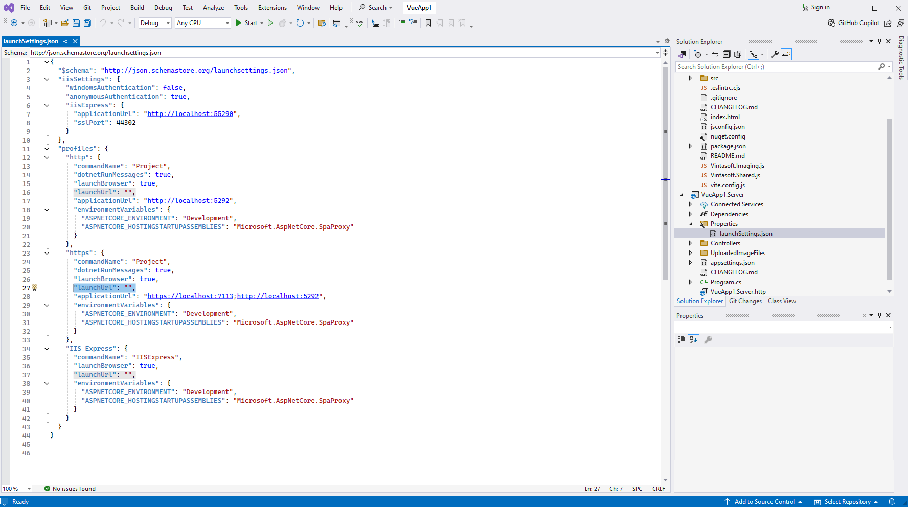
Task: Expand the Controllers folder in tree
Action: 690,243
